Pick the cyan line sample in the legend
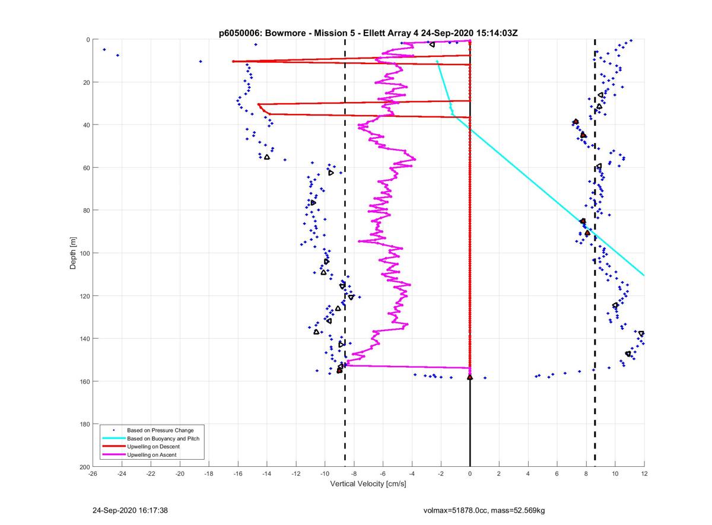This screenshot has height=525, width=712. (x=113, y=438)
